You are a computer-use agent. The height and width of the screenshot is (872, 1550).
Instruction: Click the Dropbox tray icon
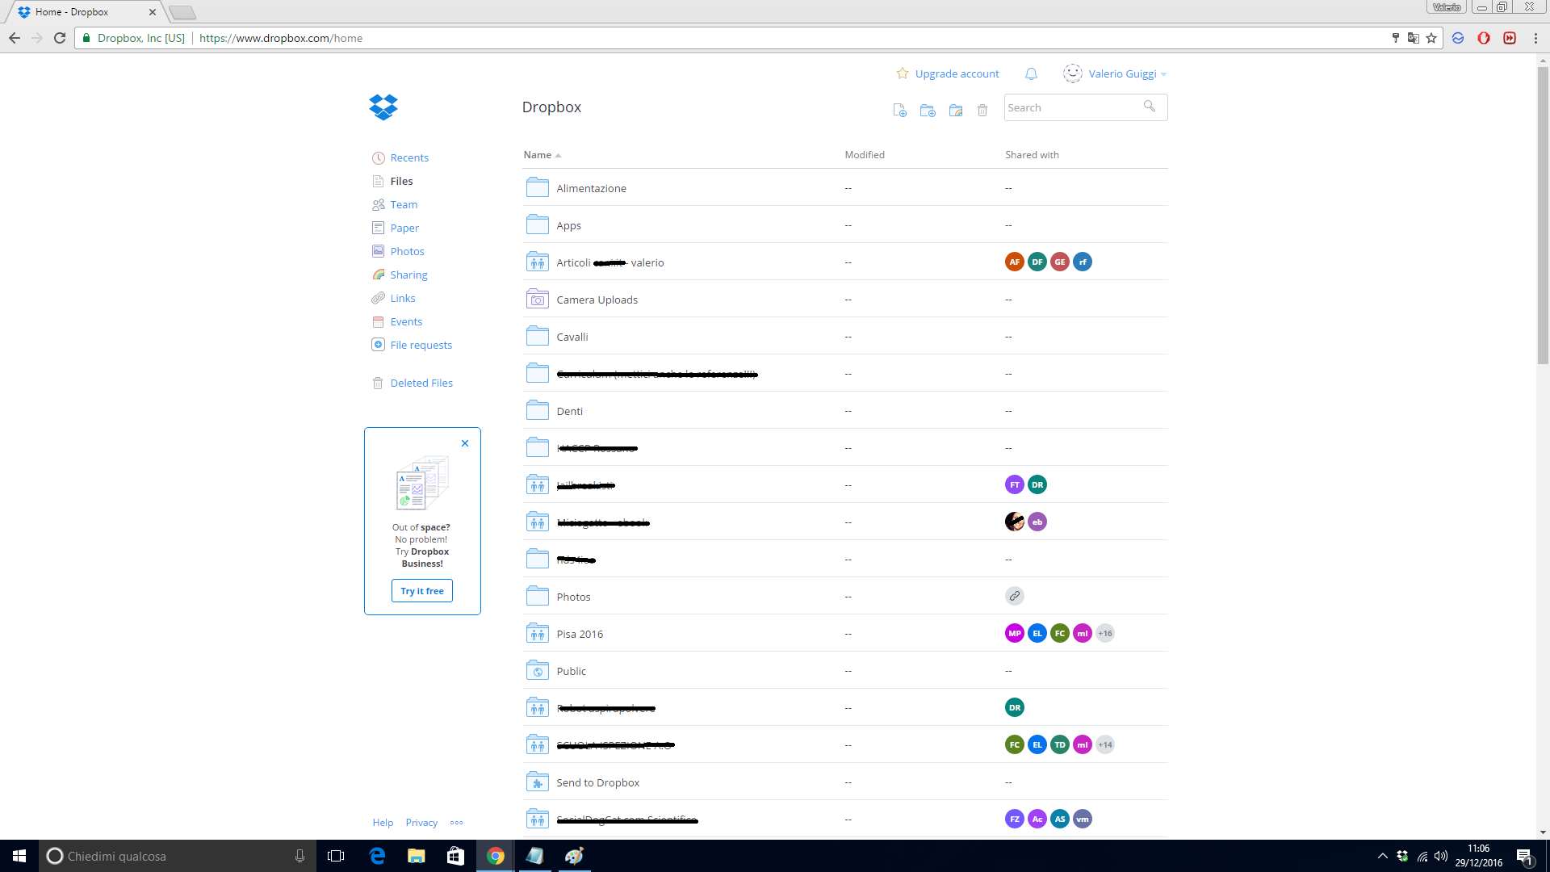(1402, 856)
